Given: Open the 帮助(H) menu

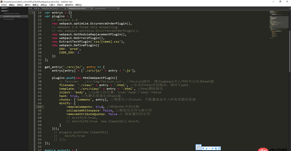Looking at the screenshot, I should point(79,5).
